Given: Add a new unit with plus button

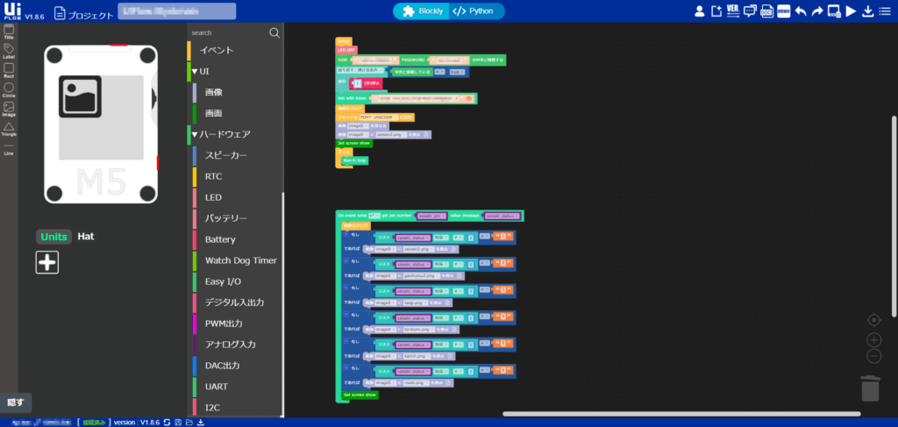Looking at the screenshot, I should click(46, 262).
